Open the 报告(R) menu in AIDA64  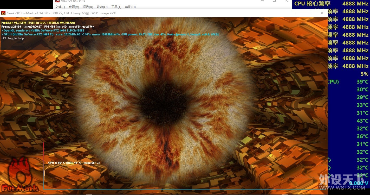point(88,7)
